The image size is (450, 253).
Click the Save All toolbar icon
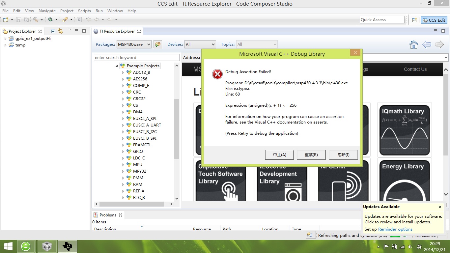26,20
